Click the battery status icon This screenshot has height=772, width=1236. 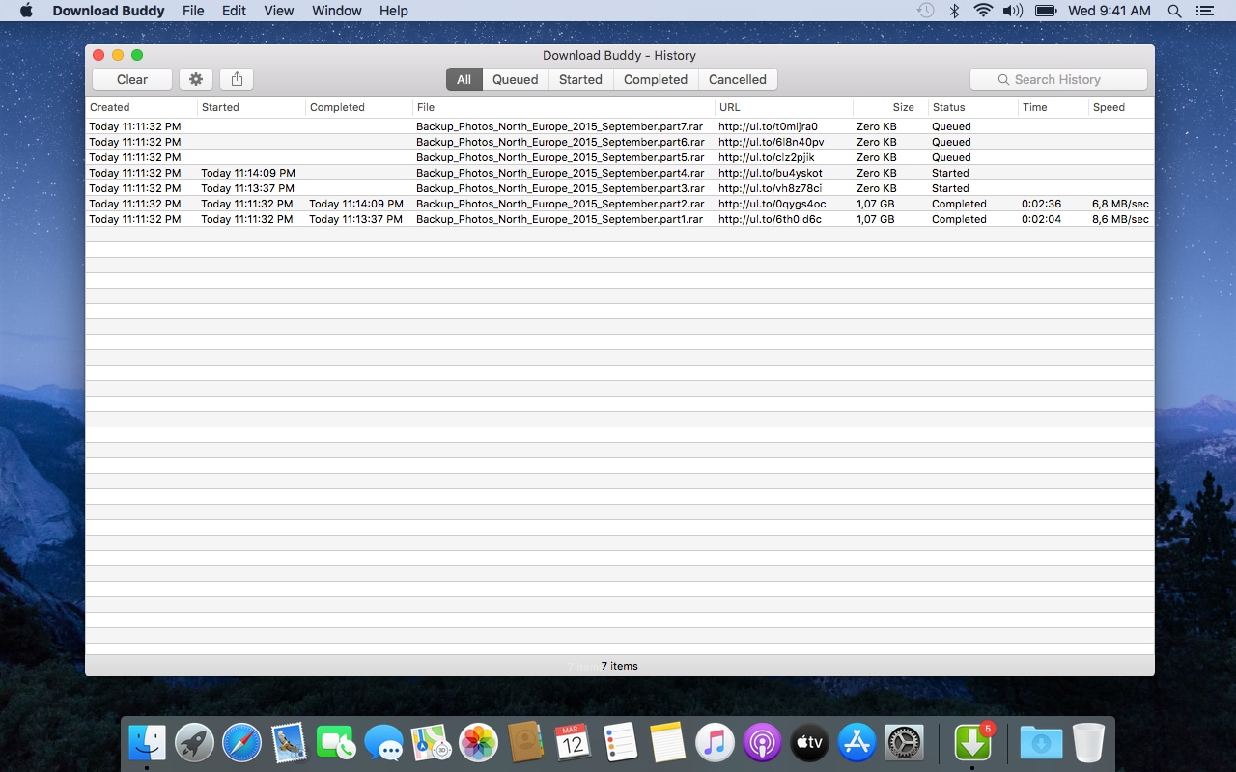pos(1045,11)
